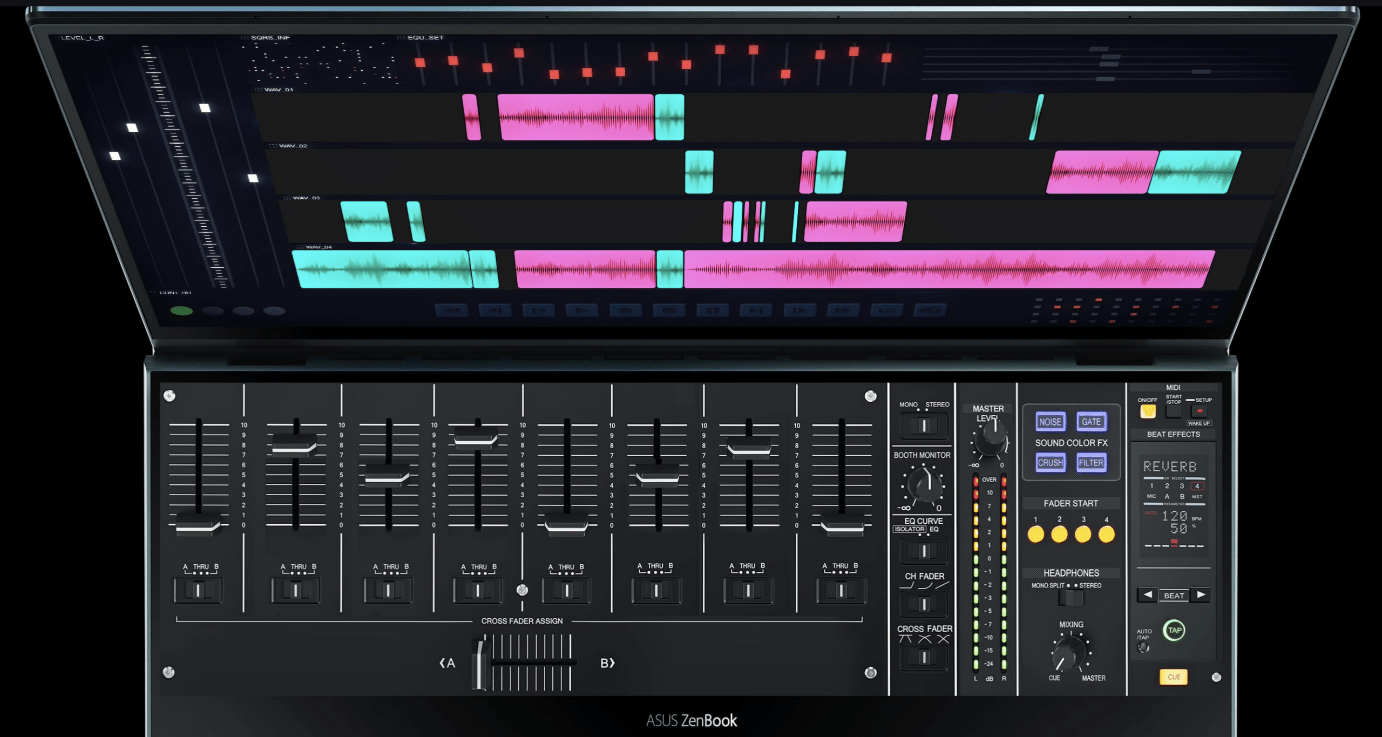Click the fifth channel fader handle
The height and width of the screenshot is (737, 1382).
pyautogui.click(x=566, y=525)
